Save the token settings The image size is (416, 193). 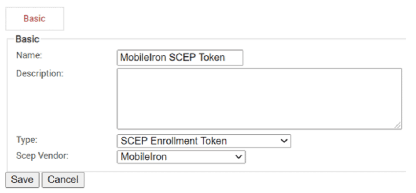(x=22, y=180)
